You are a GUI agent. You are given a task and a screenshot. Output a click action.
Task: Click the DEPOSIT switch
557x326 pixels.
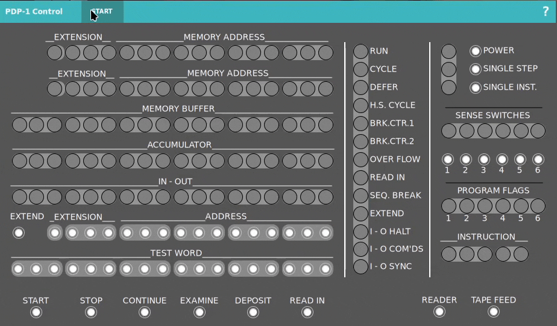(x=253, y=312)
